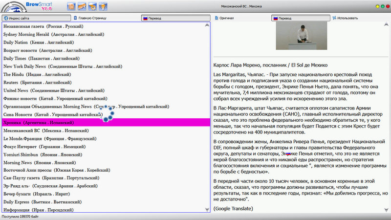
Task: Click scroll-down arrow of article pane
Action: (386, 210)
